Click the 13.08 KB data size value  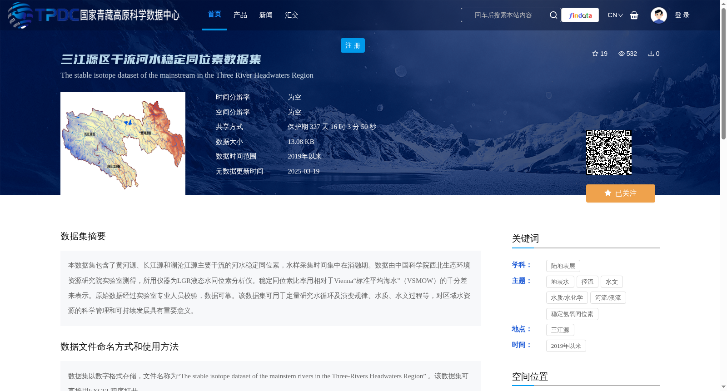click(x=301, y=142)
